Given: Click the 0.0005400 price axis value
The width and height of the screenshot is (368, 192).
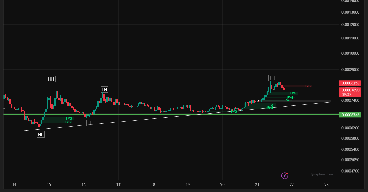Looking at the screenshot, I should [x=350, y=149].
